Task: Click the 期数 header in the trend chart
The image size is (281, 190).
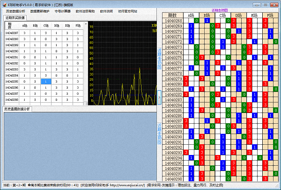Action: point(173,15)
